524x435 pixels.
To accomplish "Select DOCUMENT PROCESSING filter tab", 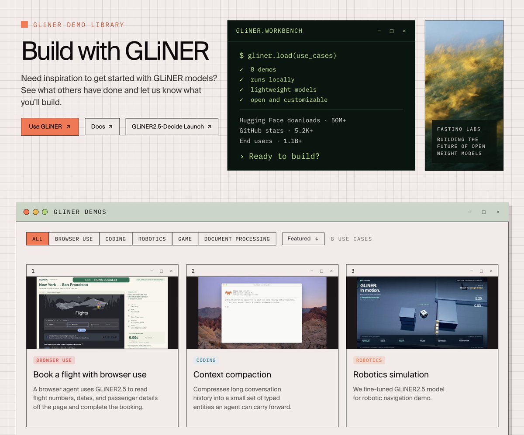I will (237, 239).
